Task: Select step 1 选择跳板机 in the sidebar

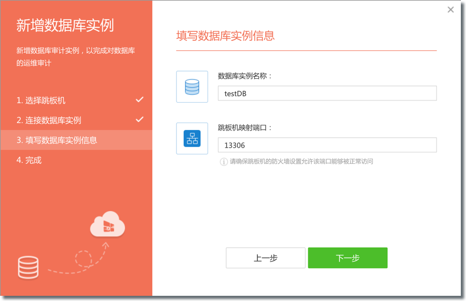Action: pyautogui.click(x=41, y=100)
